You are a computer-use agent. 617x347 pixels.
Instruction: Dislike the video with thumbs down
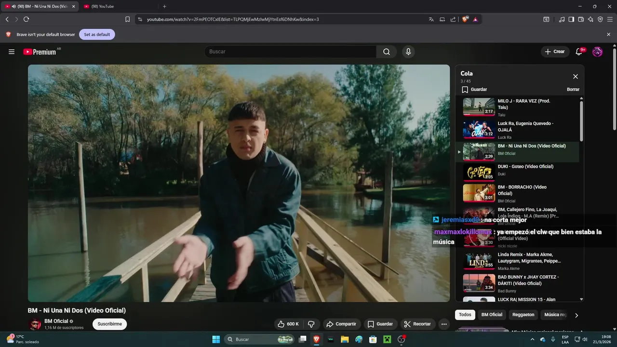pos(311,324)
